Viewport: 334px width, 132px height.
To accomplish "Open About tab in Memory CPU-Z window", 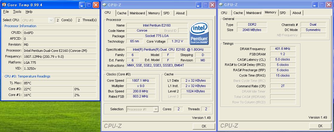I will [x=297, y=13].
